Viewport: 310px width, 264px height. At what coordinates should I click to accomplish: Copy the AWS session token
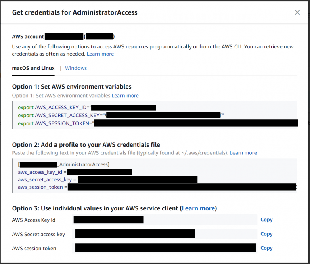[x=266, y=248]
